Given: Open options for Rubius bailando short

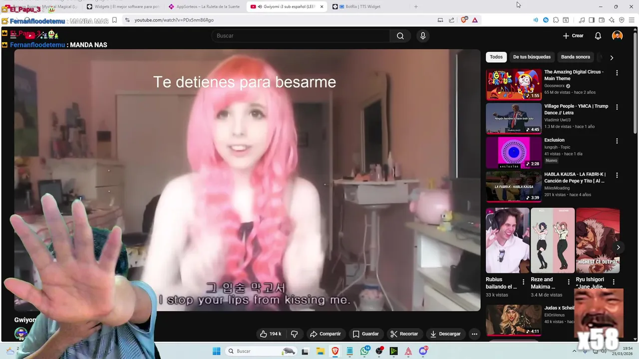Looking at the screenshot, I should pyautogui.click(x=523, y=282).
